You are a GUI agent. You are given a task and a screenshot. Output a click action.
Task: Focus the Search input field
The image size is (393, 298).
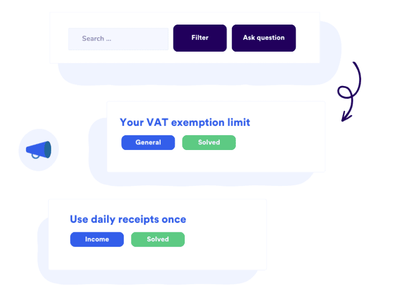click(x=118, y=38)
